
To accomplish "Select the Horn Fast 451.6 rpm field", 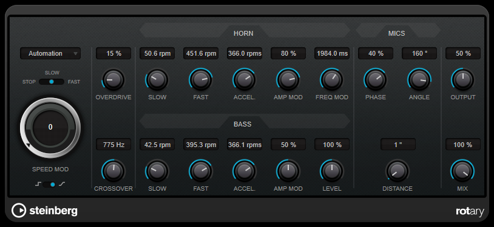I will tap(201, 53).
